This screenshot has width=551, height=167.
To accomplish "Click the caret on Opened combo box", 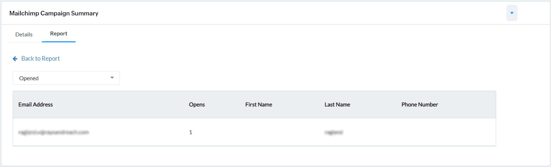I will pyautogui.click(x=112, y=78).
